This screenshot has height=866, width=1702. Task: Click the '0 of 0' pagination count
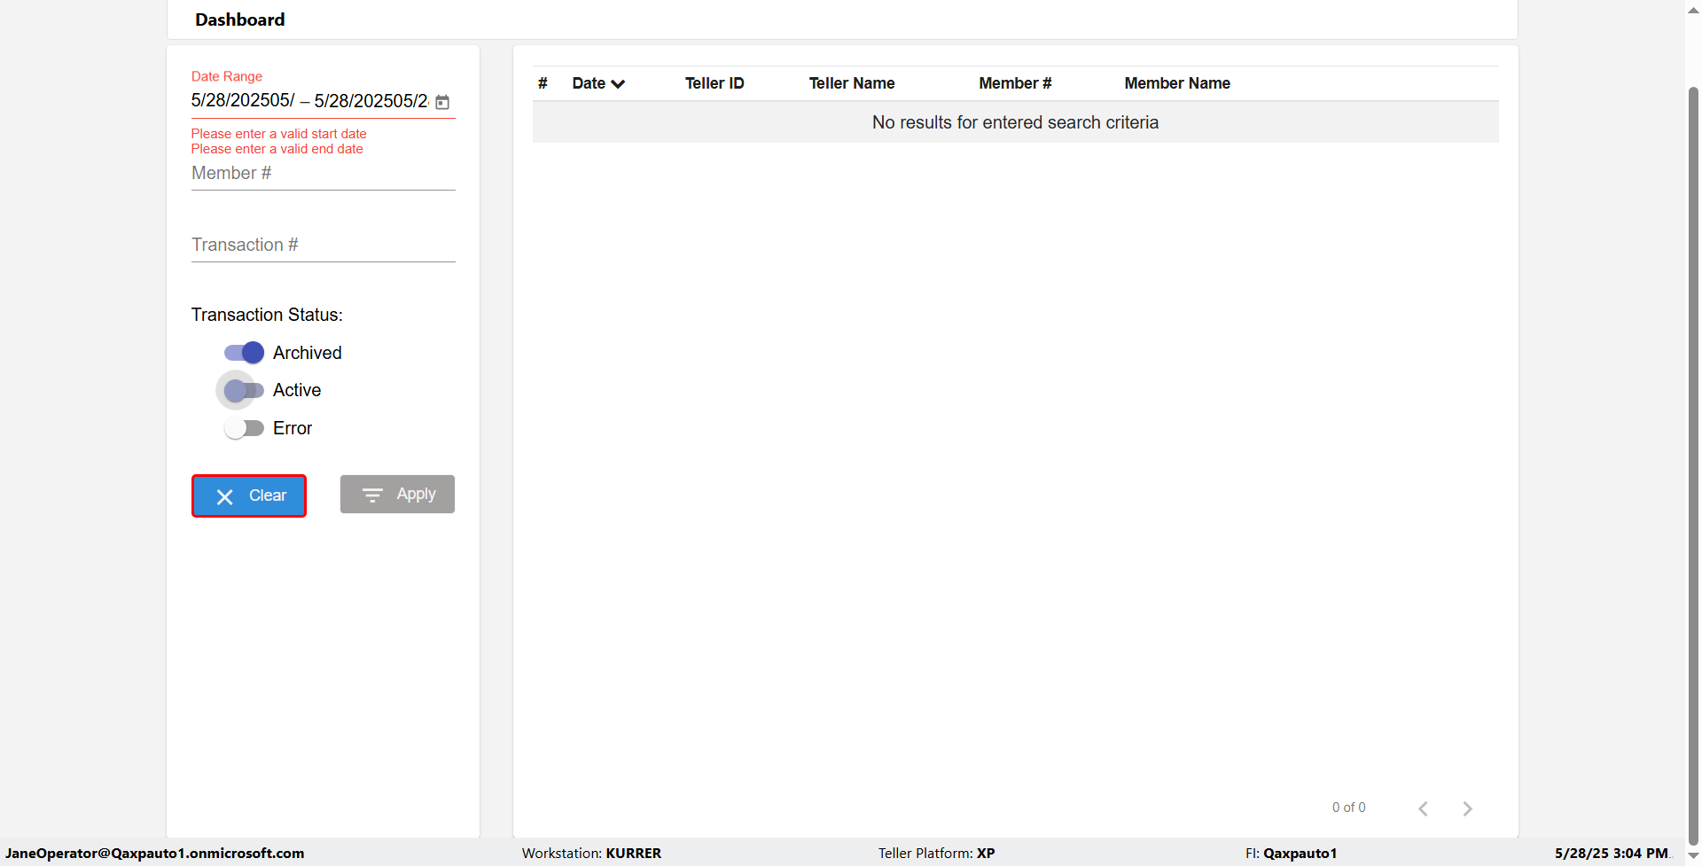point(1348,807)
